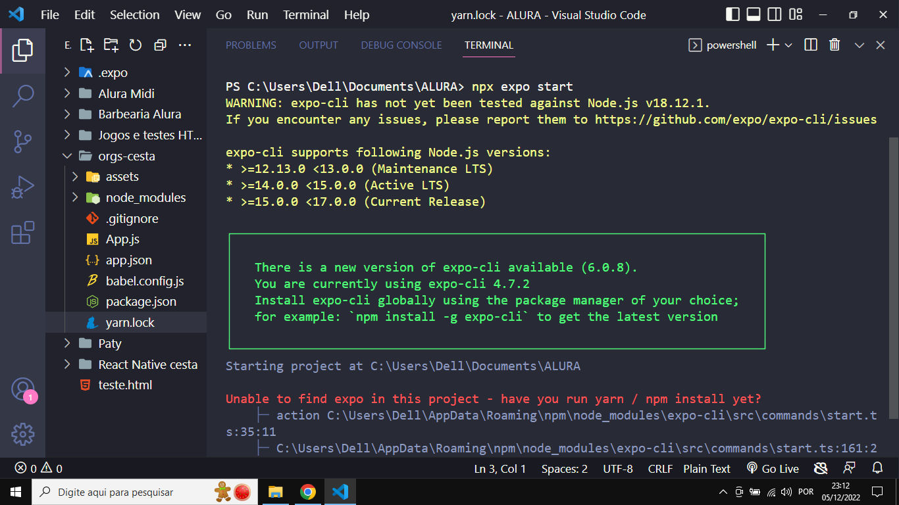Open Chrome from the taskbar

click(307, 492)
